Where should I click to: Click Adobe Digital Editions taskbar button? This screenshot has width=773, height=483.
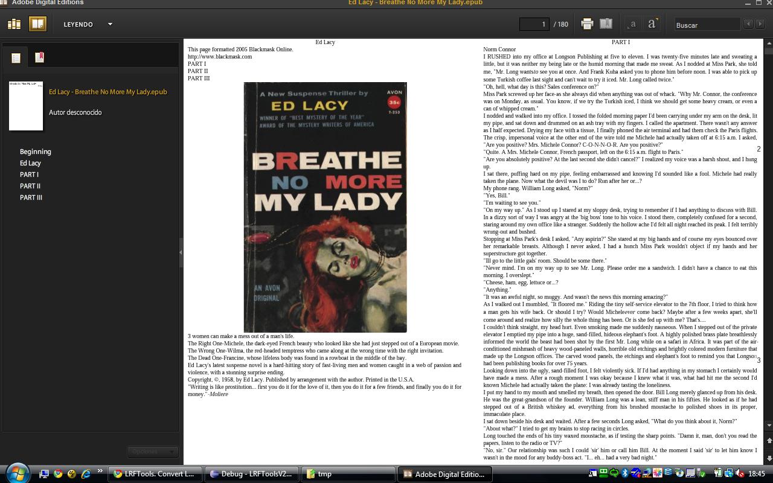445,474
